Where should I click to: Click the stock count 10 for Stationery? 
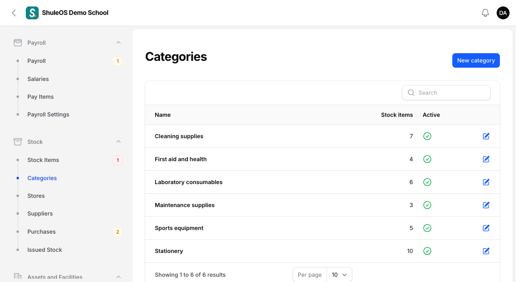(410, 251)
